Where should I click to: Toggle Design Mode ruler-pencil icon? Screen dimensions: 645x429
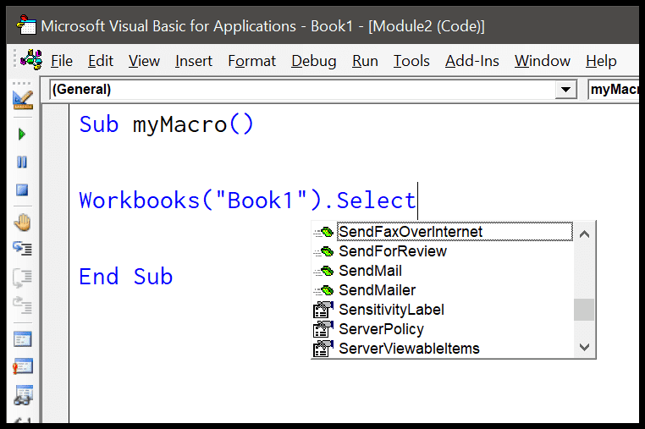point(23,100)
